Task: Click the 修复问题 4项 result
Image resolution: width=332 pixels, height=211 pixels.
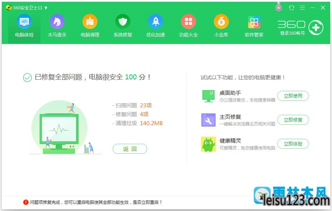Action: point(130,114)
